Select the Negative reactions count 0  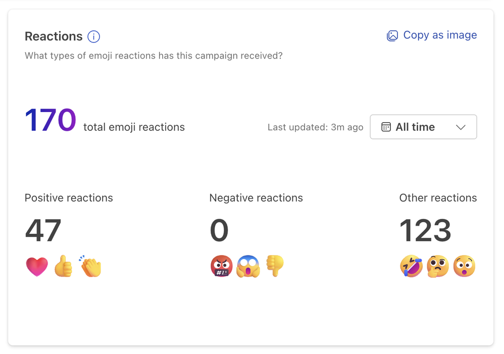point(219,231)
